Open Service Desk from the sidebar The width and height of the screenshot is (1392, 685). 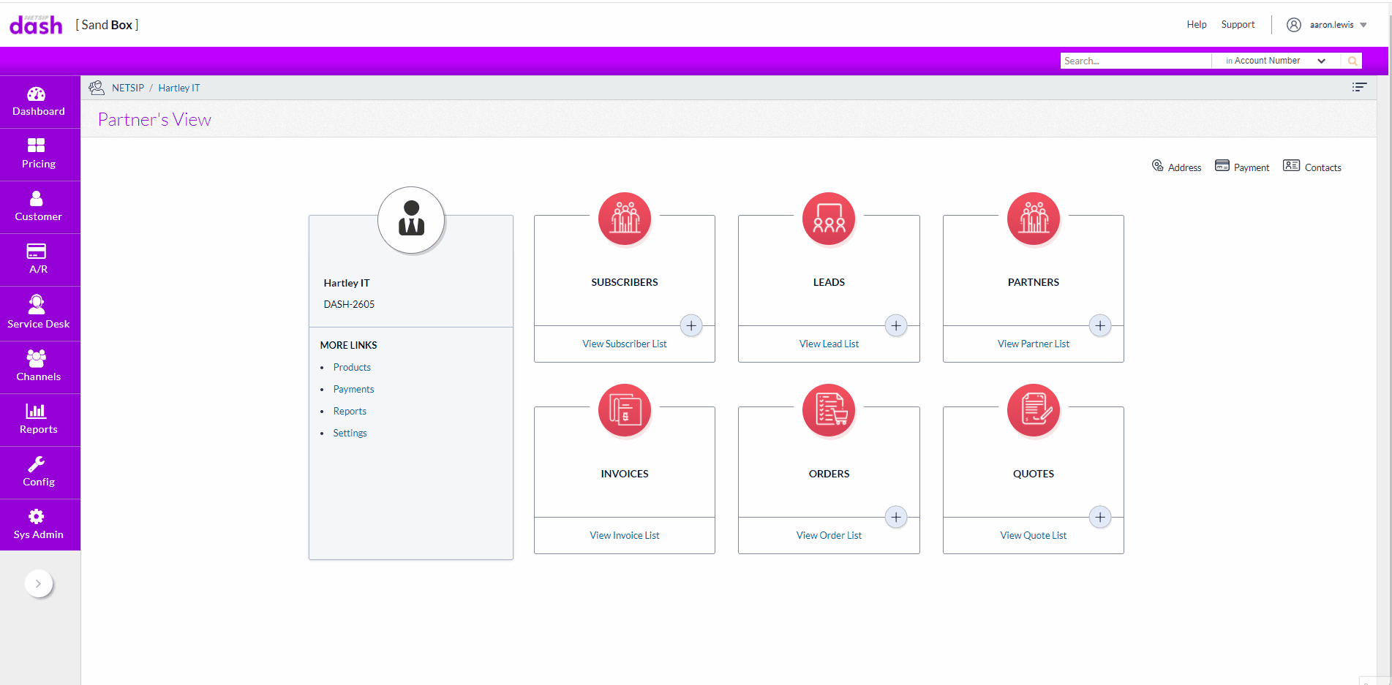pyautogui.click(x=39, y=313)
